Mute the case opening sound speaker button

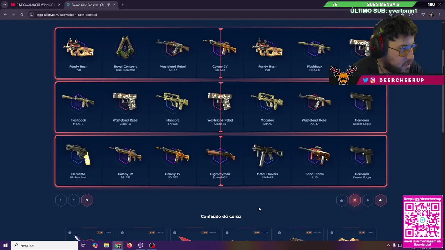[381, 200]
